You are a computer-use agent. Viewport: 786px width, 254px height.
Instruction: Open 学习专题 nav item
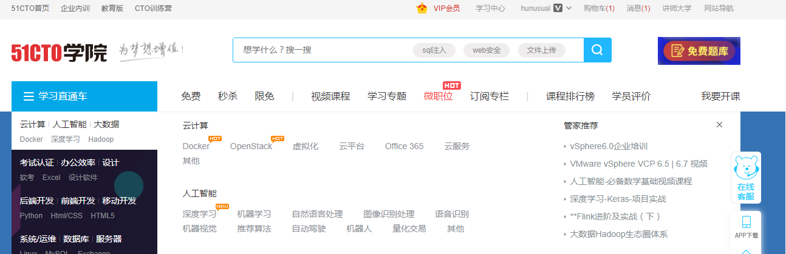tap(387, 96)
